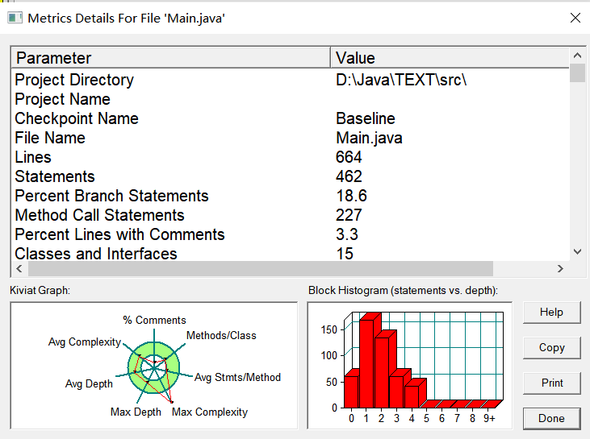Image resolution: width=590 pixels, height=439 pixels.
Task: Select the Lines parameter row
Action: 291,157
